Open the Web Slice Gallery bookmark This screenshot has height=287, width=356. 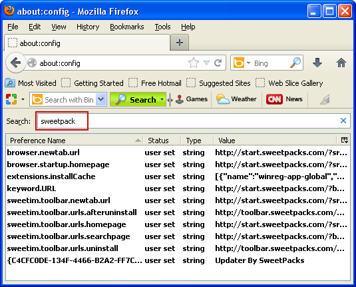click(x=289, y=83)
